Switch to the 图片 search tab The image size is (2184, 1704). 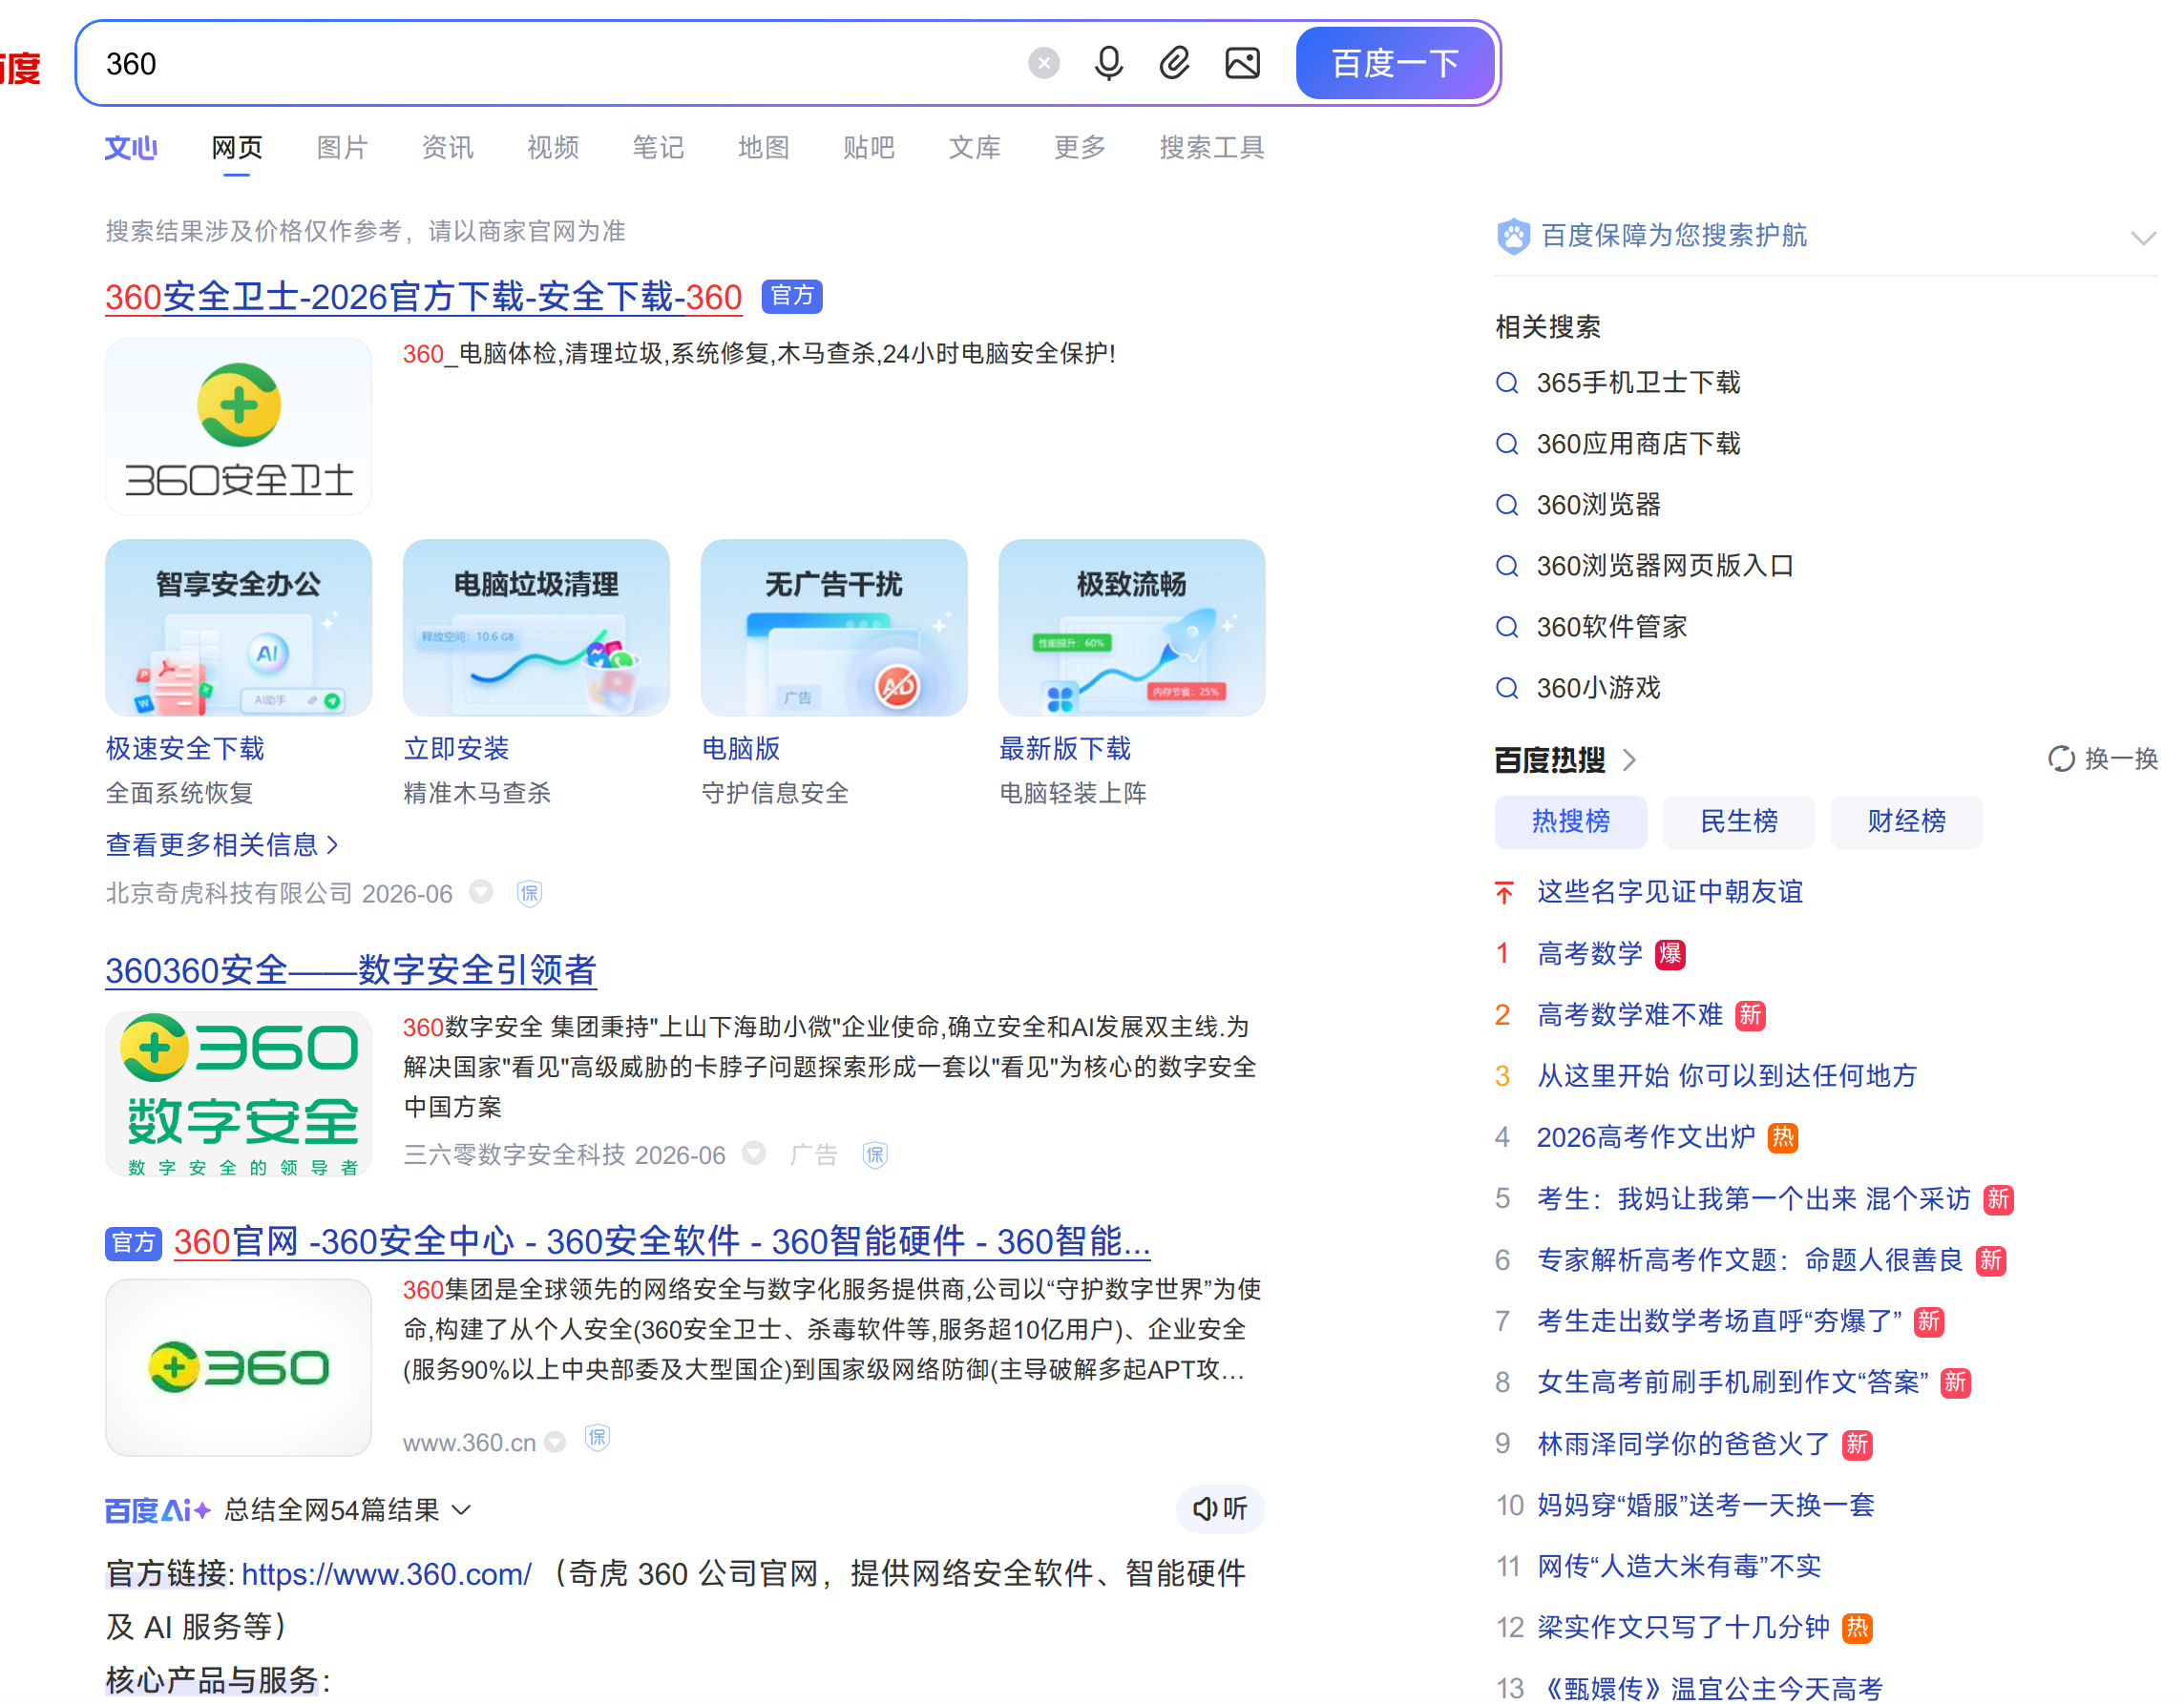coord(342,148)
